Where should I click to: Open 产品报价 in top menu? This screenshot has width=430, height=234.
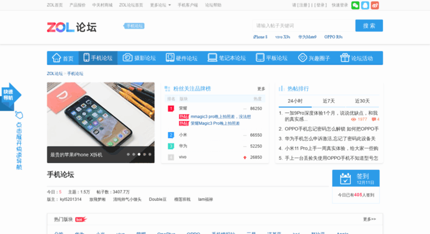pyautogui.click(x=77, y=5)
